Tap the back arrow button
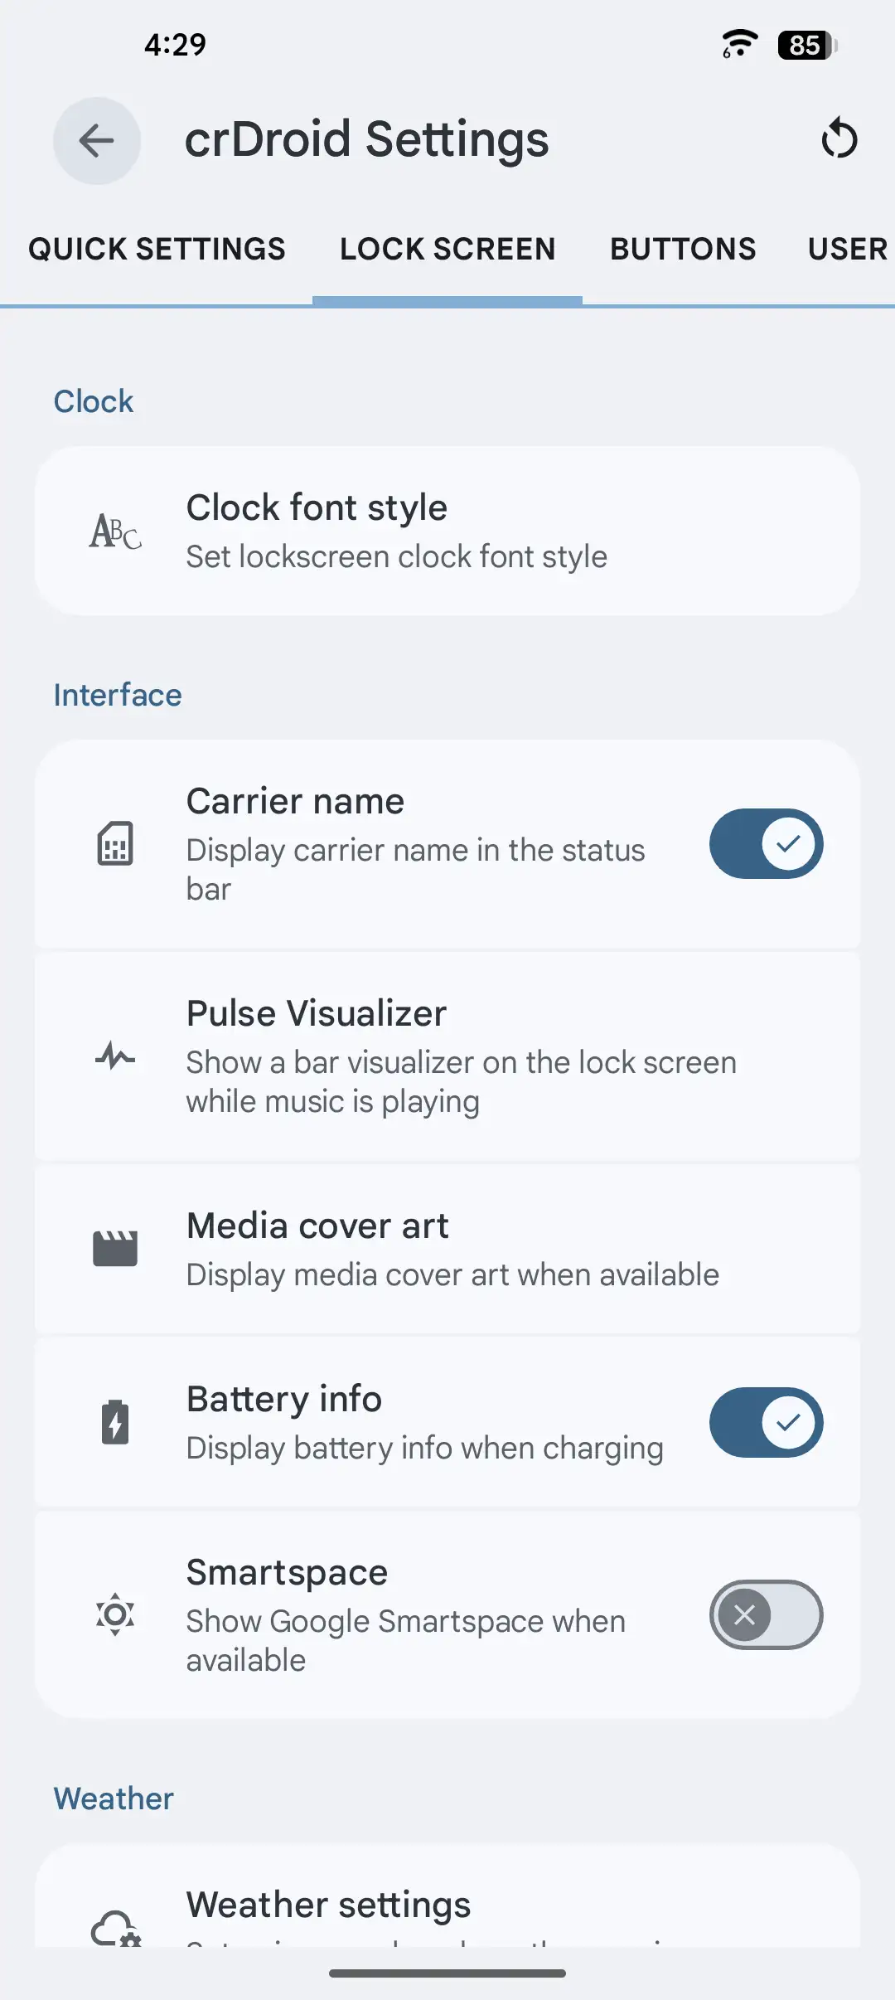 pyautogui.click(x=97, y=140)
